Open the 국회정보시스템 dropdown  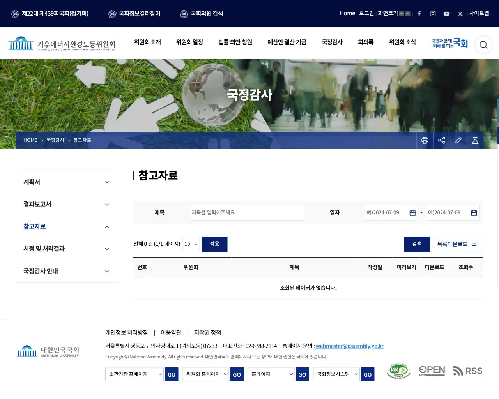coord(336,374)
